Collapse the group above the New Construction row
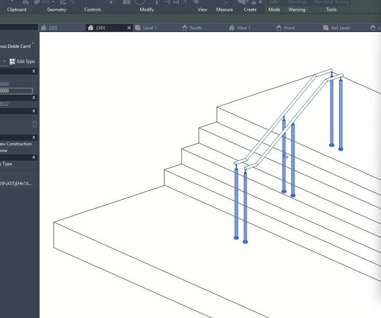The width and height of the screenshot is (381, 318). tap(34, 137)
